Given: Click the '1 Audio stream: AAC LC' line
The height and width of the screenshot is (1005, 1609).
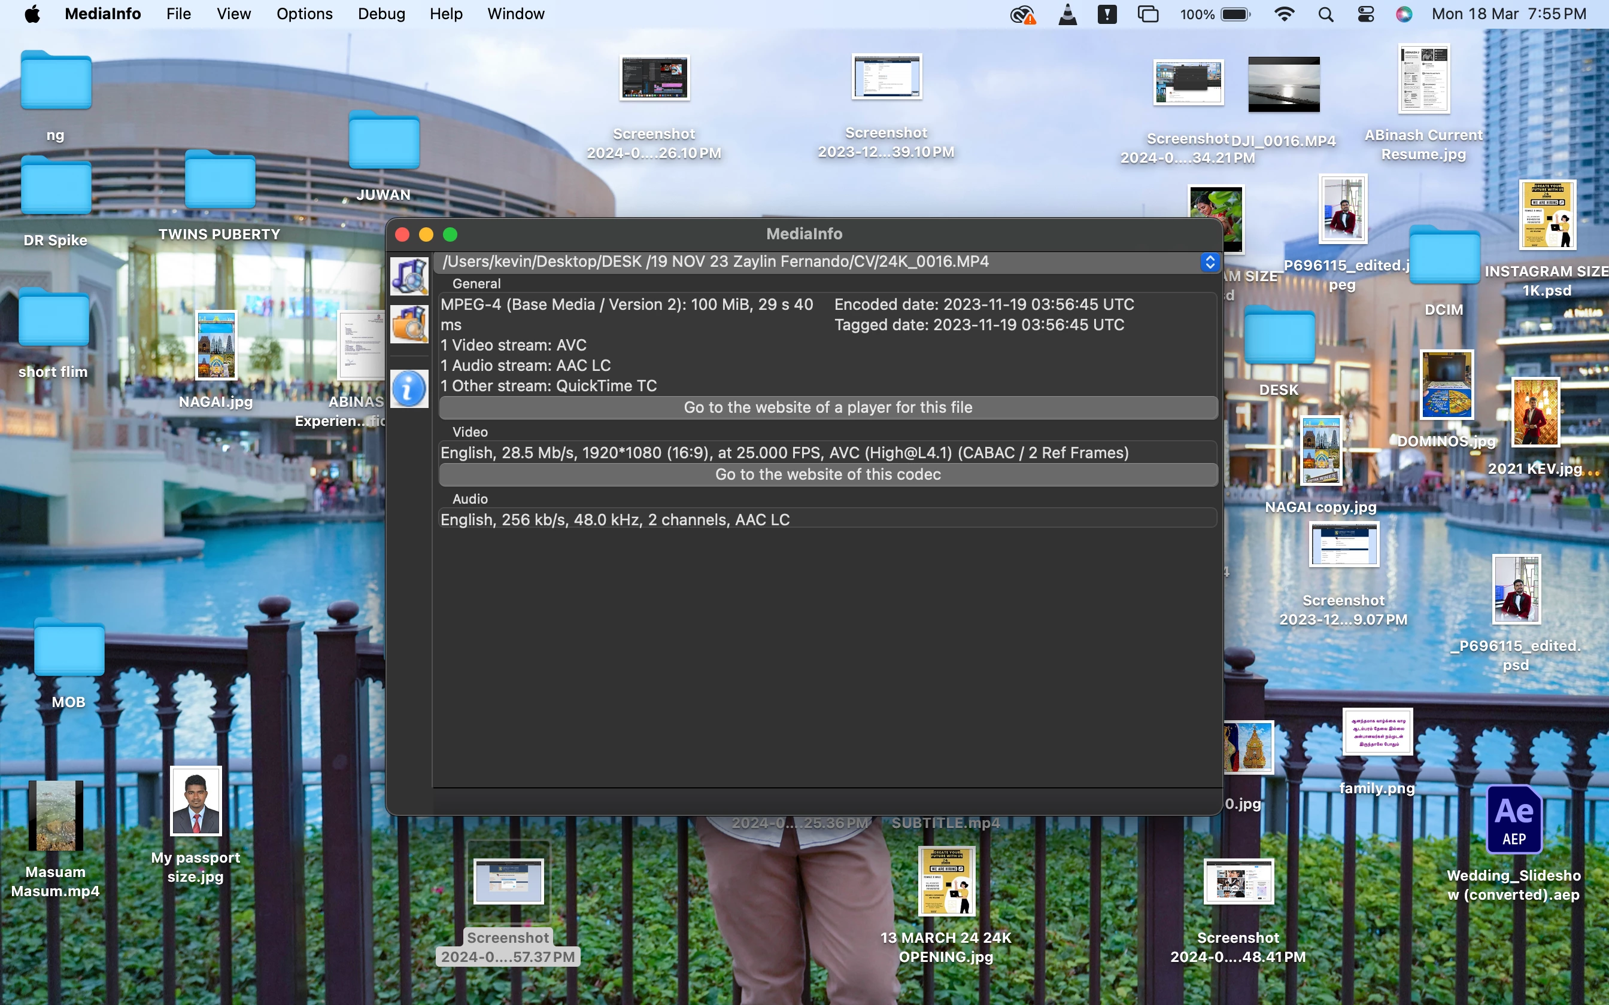Looking at the screenshot, I should click(x=525, y=366).
